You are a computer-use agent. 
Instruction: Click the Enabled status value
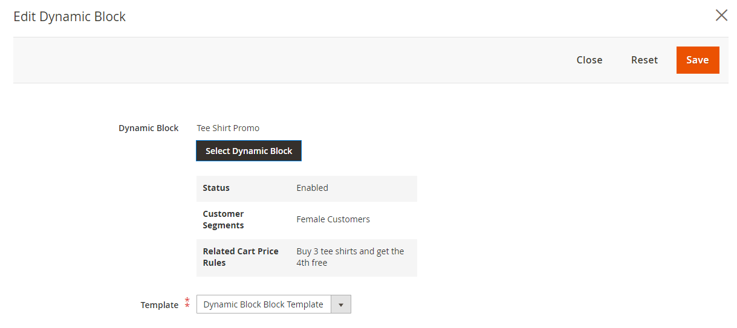(x=313, y=188)
